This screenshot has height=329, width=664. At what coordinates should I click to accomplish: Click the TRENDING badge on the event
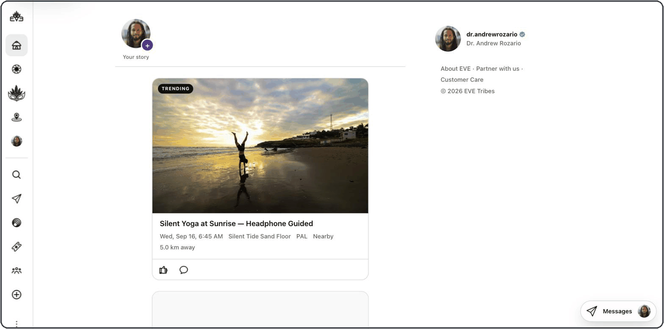click(x=175, y=89)
